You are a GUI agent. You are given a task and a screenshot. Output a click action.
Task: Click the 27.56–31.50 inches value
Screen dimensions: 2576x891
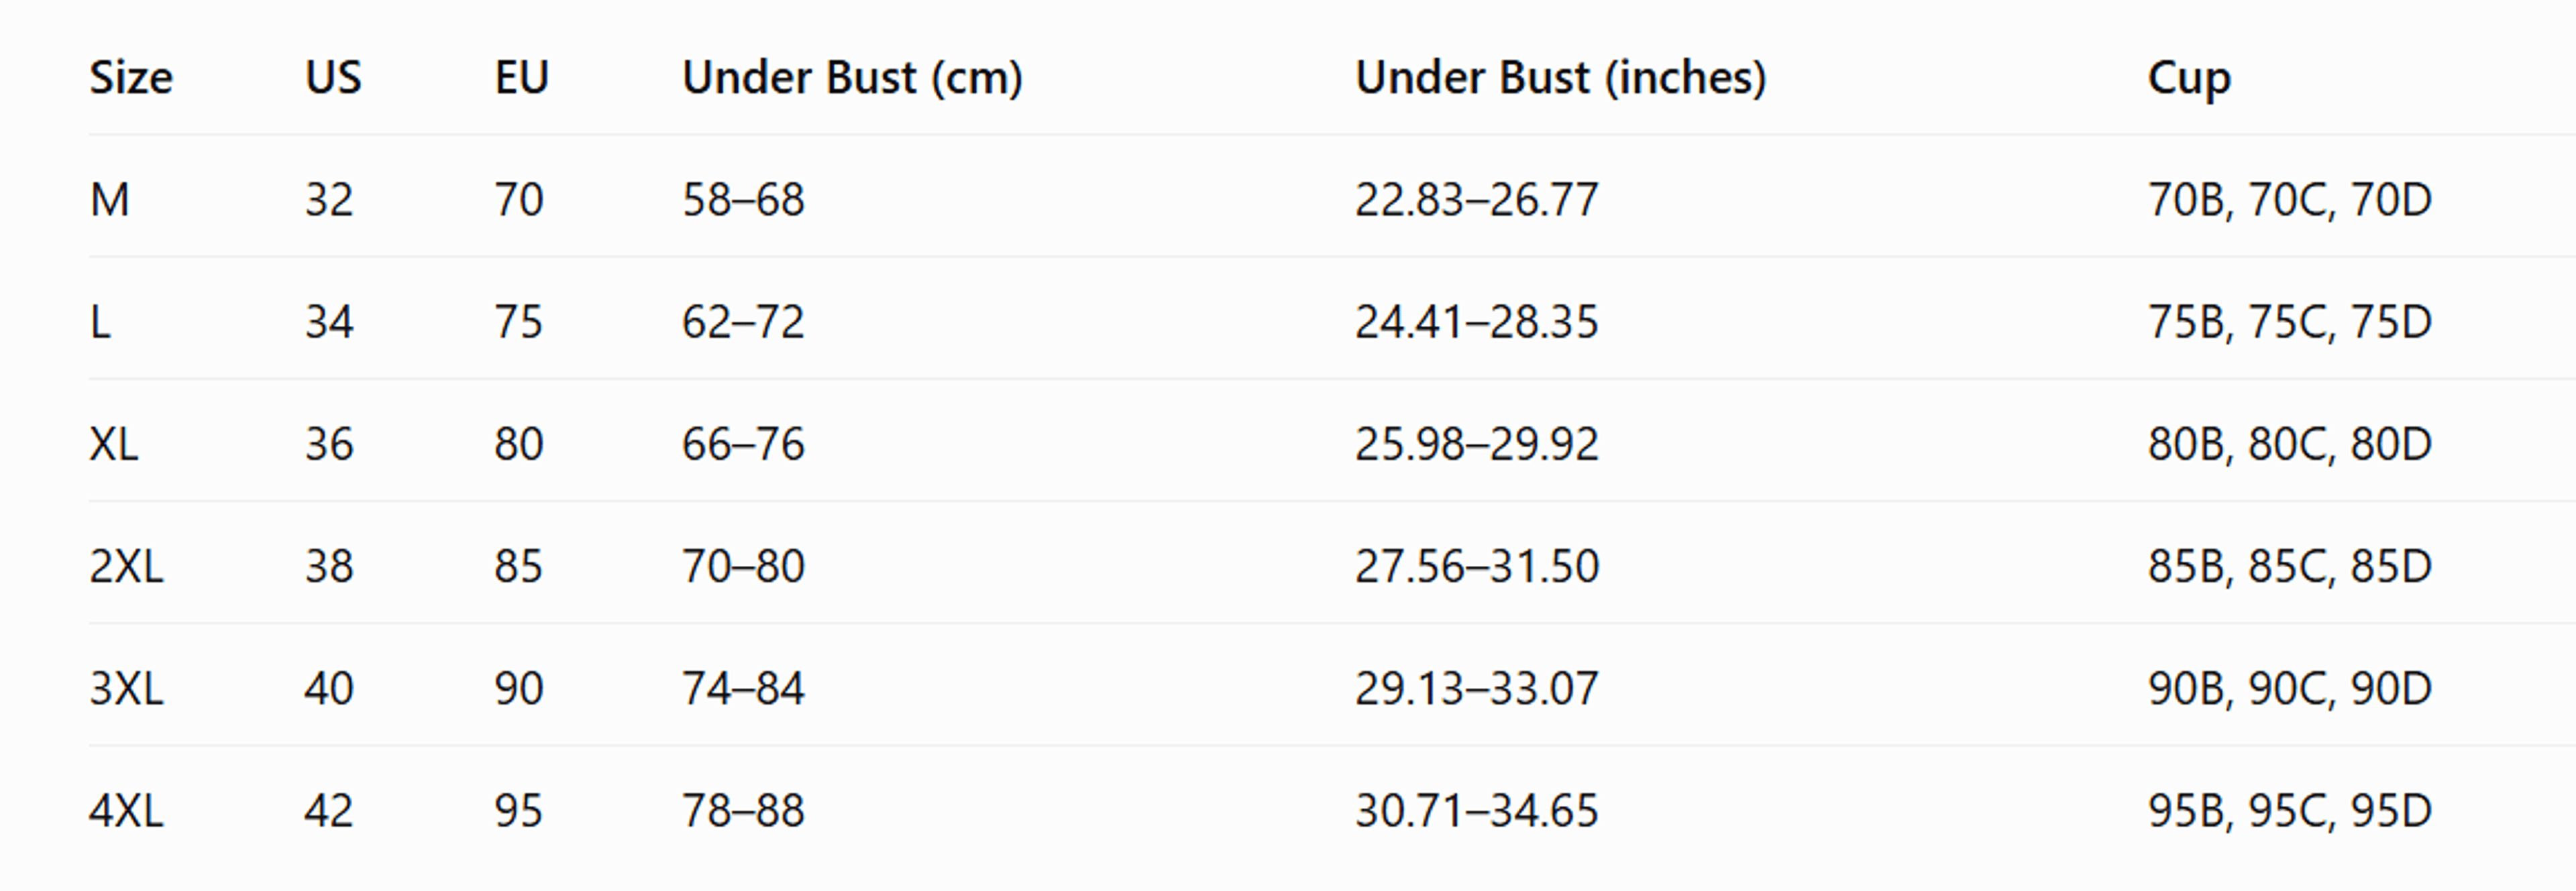[1477, 567]
